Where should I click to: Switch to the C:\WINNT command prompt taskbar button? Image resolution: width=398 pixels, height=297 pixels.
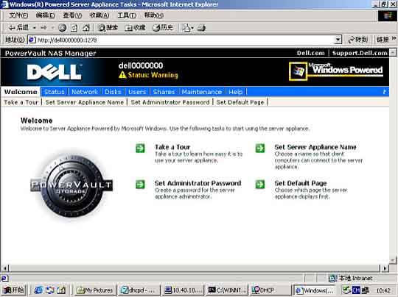(x=227, y=290)
